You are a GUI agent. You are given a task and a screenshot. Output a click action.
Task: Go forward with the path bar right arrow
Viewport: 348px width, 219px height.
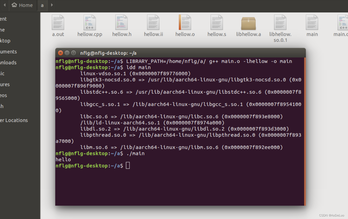(52, 5)
